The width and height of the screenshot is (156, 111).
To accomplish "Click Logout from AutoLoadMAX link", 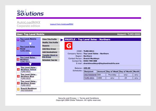I will pyautogui.click(x=62, y=24).
